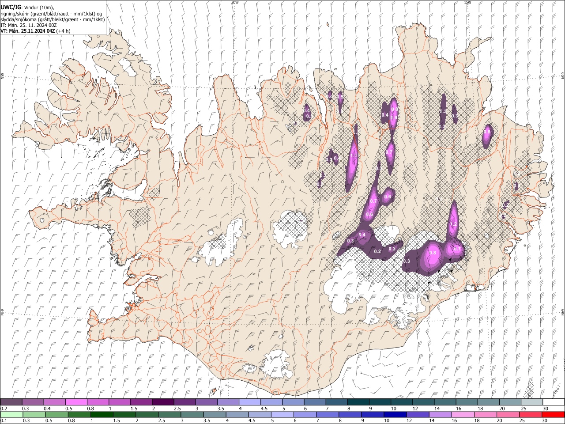Click the top legend swatch between 0.5 and 0.8
This screenshot has width=565, height=424.
76,402
